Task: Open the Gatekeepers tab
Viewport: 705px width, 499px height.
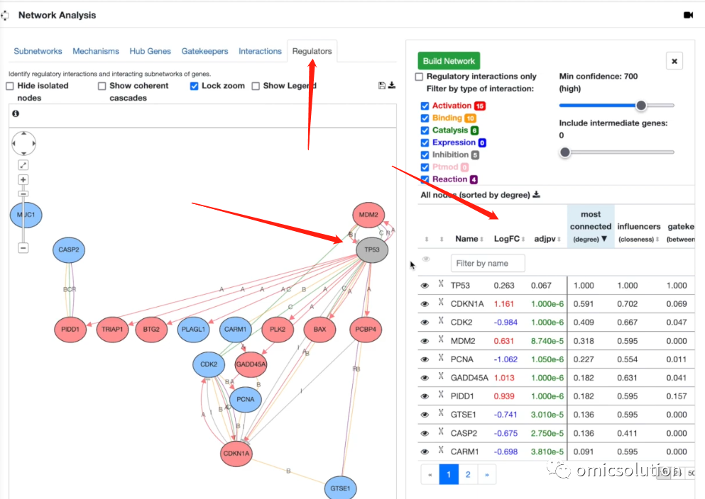Action: click(204, 51)
